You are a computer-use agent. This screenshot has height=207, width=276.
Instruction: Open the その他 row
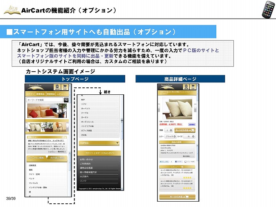pyautogui.click(x=99, y=135)
